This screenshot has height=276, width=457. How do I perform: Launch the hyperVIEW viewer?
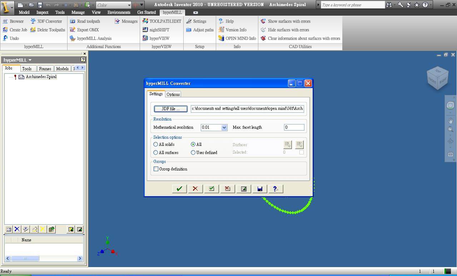point(156,39)
